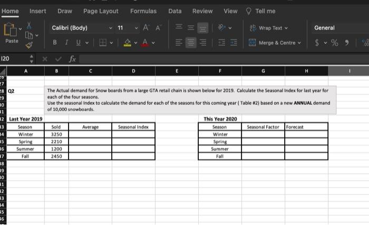Copy selection with the copy icon

[x=28, y=35]
